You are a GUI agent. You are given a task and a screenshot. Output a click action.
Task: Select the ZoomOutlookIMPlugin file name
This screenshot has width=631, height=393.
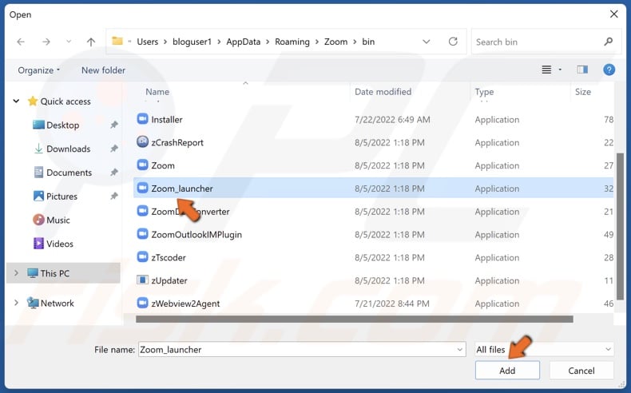tap(196, 235)
